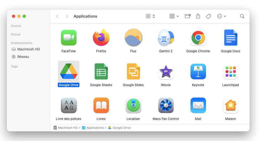Image resolution: width=259 pixels, height=141 pixels.
Task: Open the icon view mode switcher
Action: pos(151,16)
